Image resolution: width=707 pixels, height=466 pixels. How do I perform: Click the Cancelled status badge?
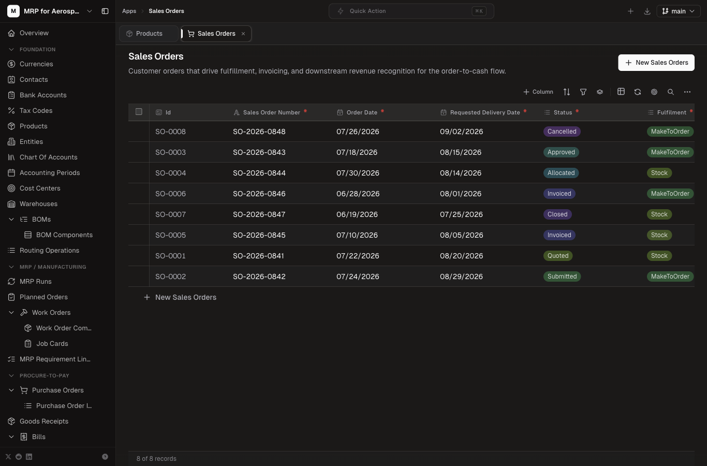[562, 132]
